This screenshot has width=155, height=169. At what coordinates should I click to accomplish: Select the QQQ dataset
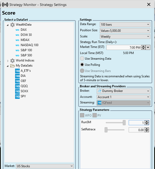click(x=24, y=86)
